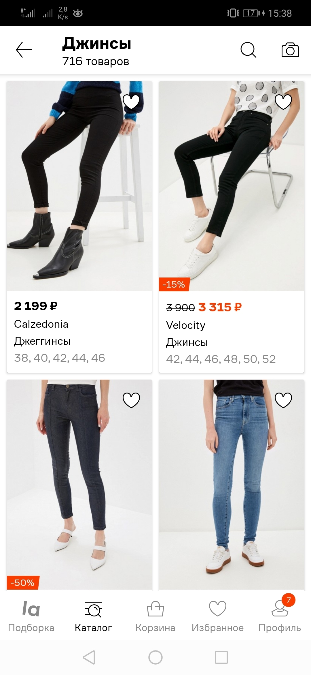The height and width of the screenshot is (675, 311).
Task: Tap the Velocity brand name
Action: pos(186,325)
